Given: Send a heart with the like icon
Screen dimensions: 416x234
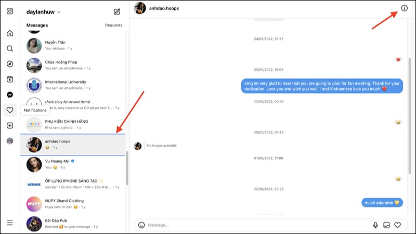Looking at the screenshot, I should click(x=398, y=225).
